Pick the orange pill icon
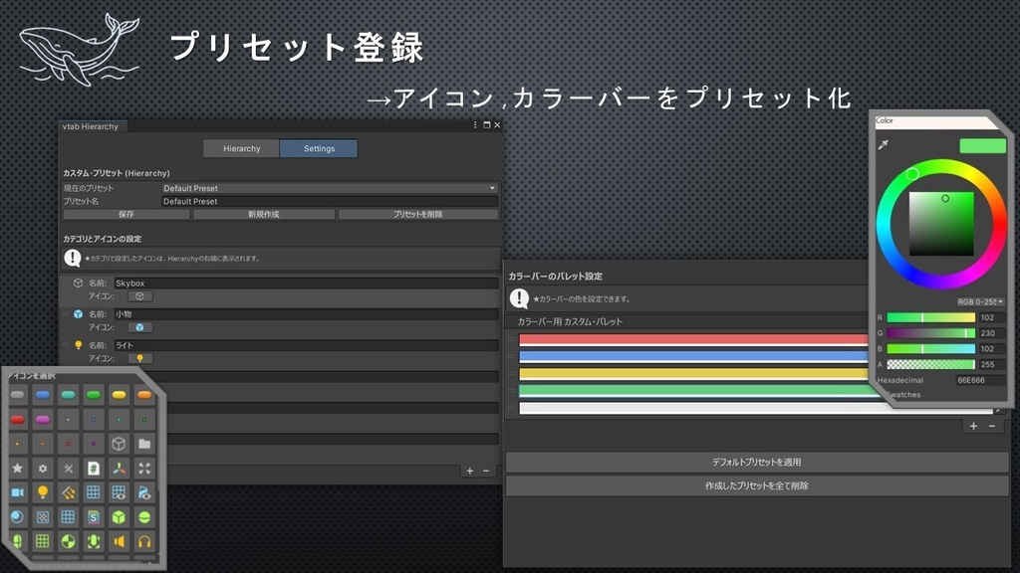1020x573 pixels. (x=144, y=394)
